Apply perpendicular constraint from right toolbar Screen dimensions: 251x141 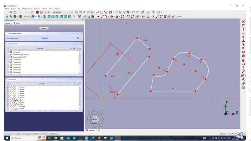[x=243, y=41]
